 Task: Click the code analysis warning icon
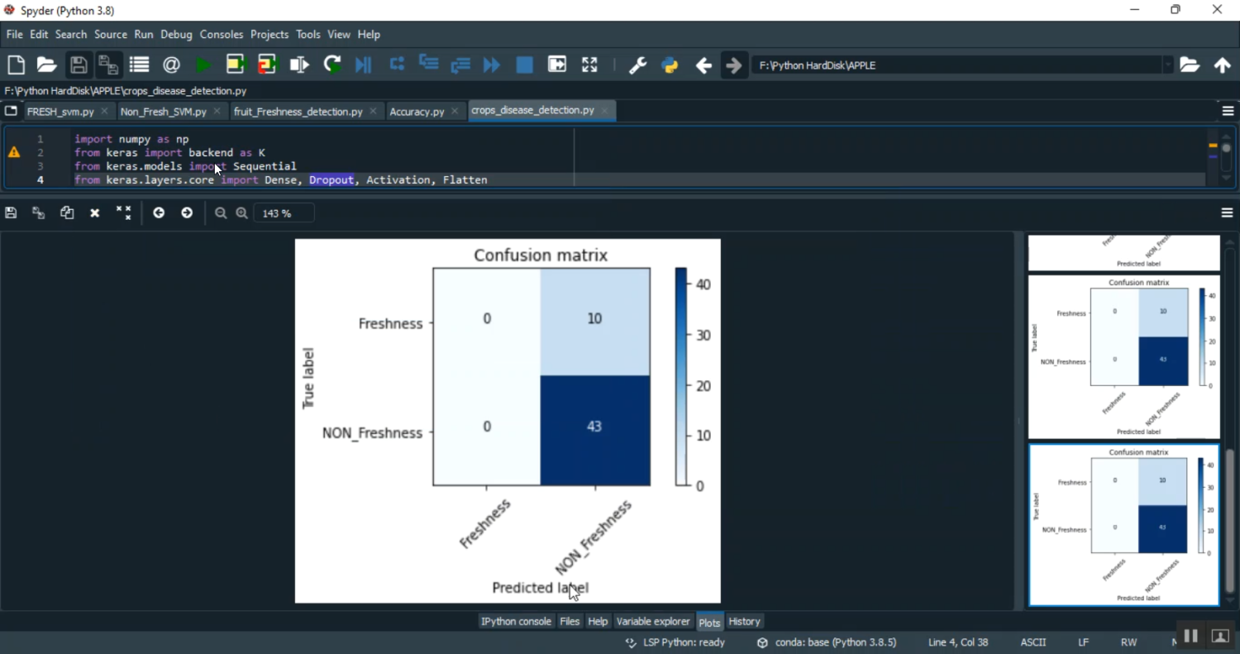point(14,152)
